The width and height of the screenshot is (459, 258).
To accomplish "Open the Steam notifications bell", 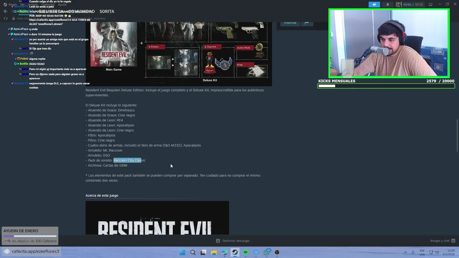I will click(388, 5).
